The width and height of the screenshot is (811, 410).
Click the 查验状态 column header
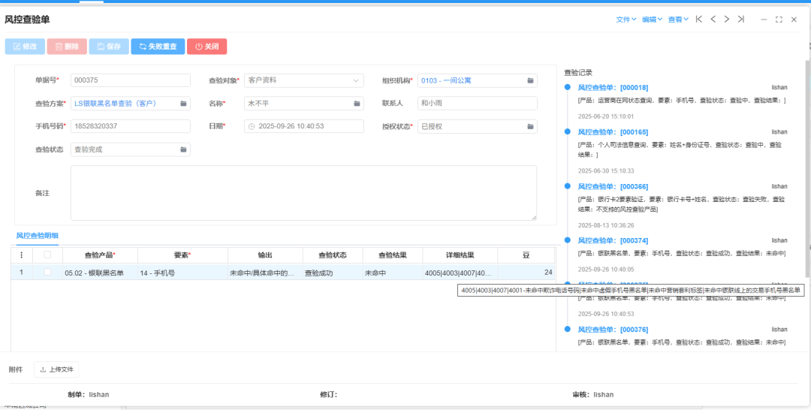click(333, 255)
